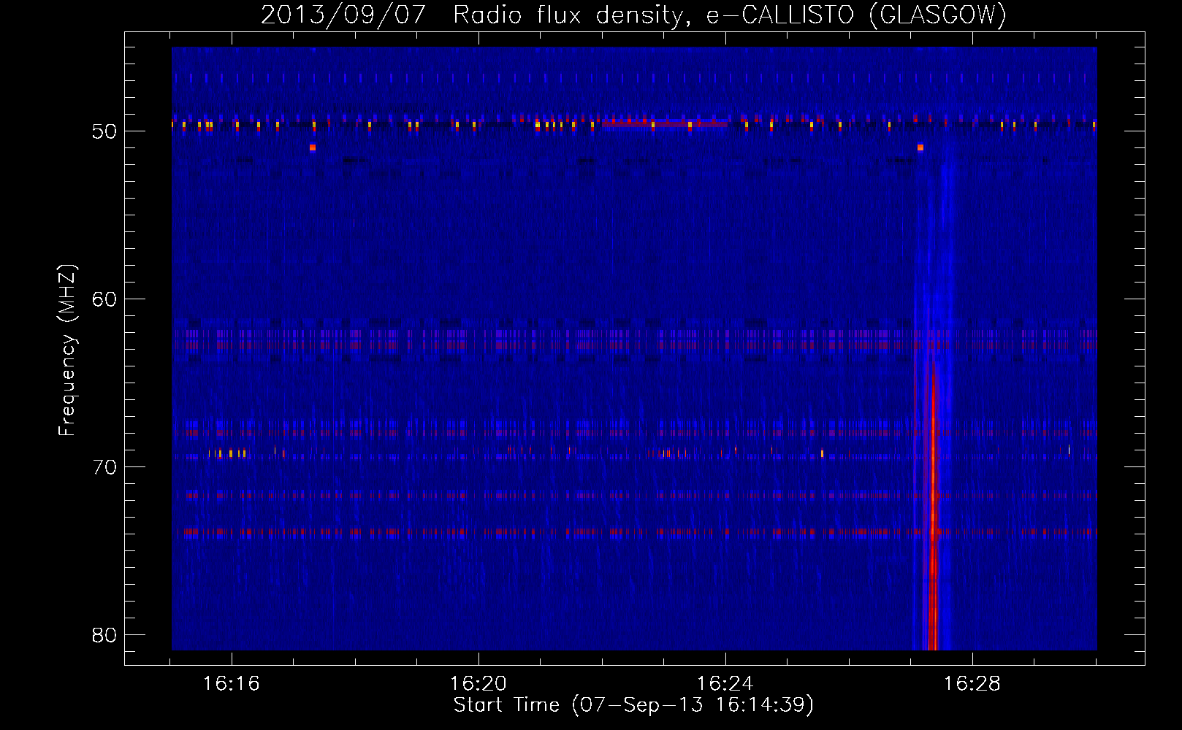Screen dimensions: 1182x730
Task: Click the 'Start Time (07-Sep-13 16:14:39)' label
Action: click(x=633, y=705)
